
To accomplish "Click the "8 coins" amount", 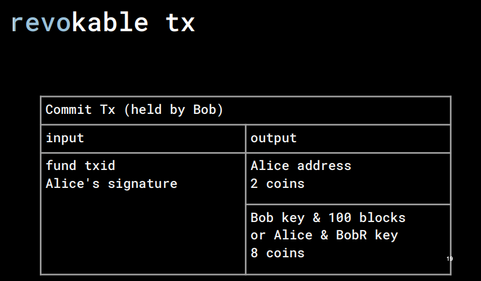I will (x=278, y=253).
